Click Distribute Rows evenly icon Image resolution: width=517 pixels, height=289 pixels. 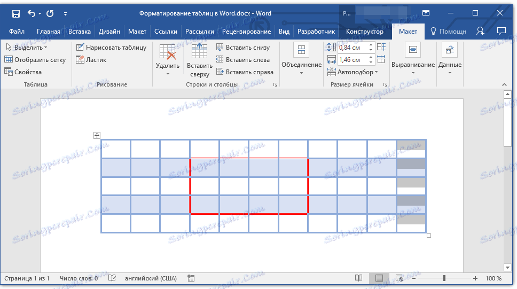(381, 47)
